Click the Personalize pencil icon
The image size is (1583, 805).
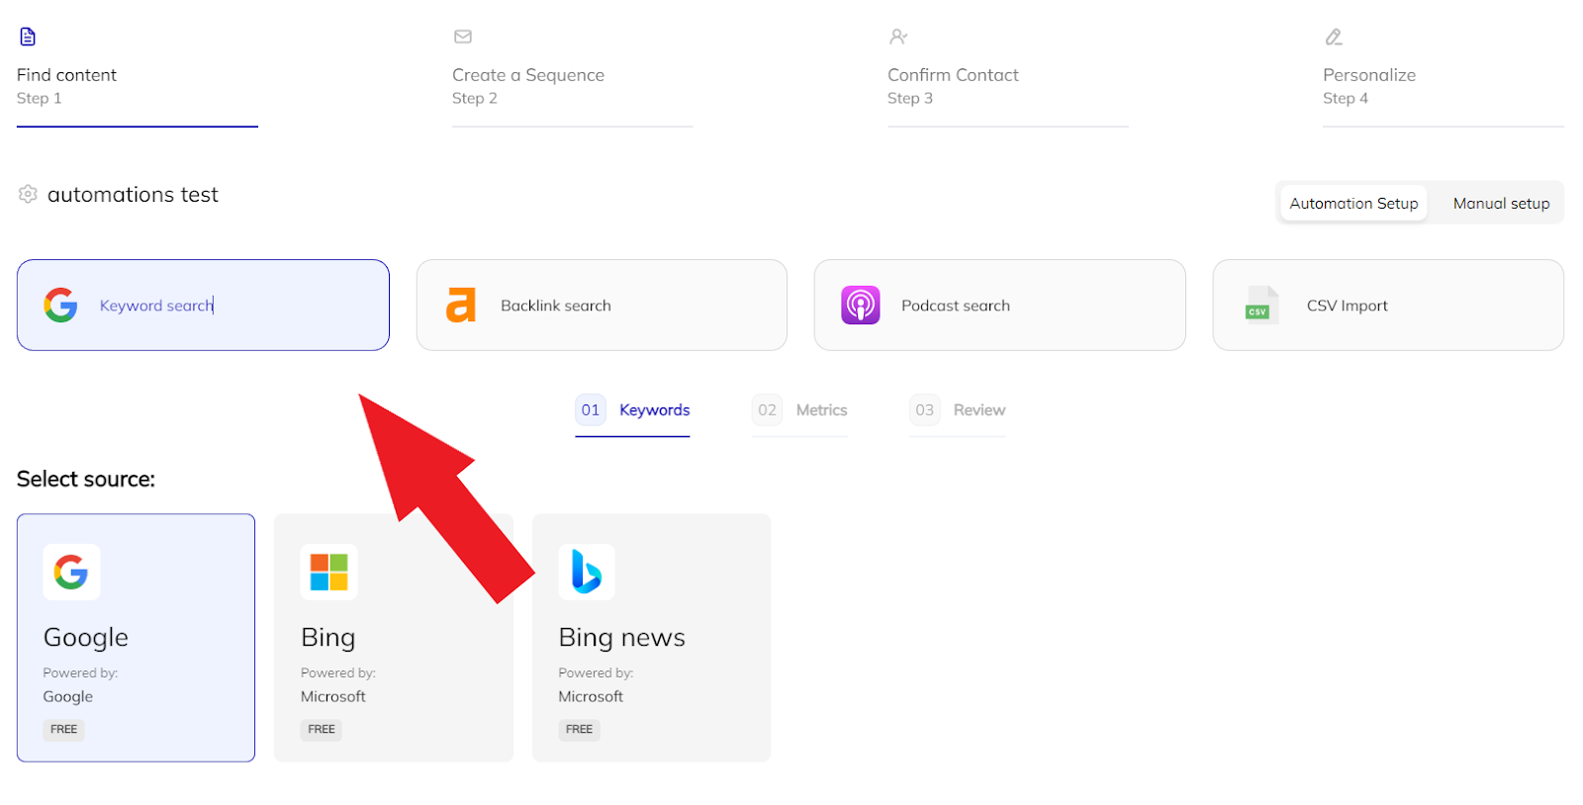(x=1334, y=38)
